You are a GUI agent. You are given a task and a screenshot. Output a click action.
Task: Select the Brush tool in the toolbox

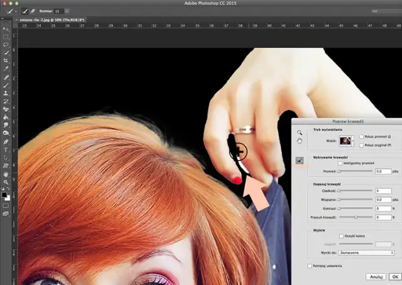[x=6, y=85]
